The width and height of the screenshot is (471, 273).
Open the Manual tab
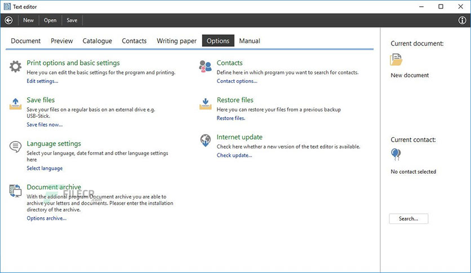(x=250, y=41)
